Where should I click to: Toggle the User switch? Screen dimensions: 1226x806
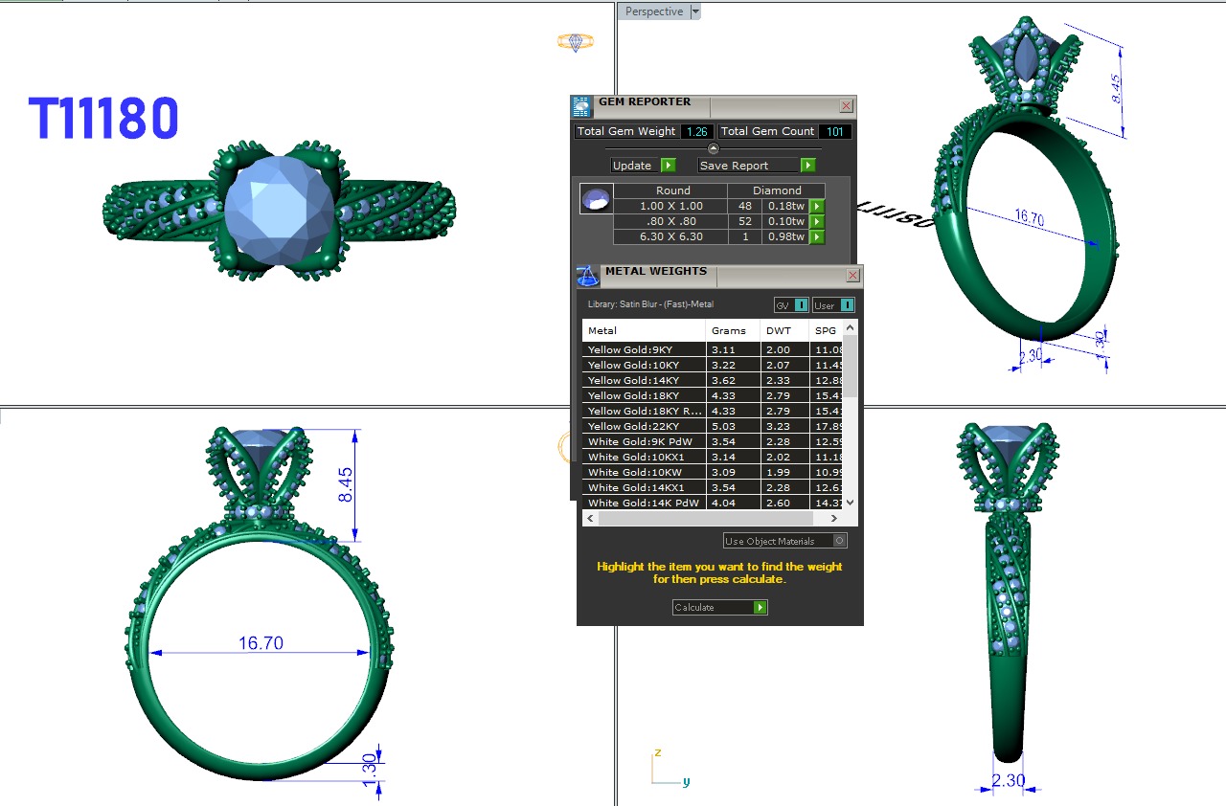coord(847,305)
